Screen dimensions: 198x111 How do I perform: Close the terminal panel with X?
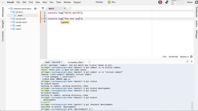192,61
